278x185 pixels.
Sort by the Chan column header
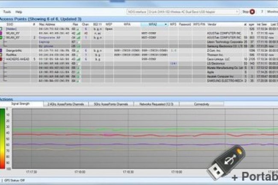coord(86,24)
